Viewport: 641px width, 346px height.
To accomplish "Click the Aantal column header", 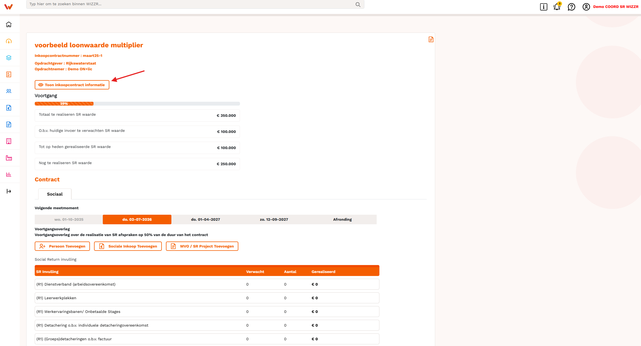I will (290, 272).
